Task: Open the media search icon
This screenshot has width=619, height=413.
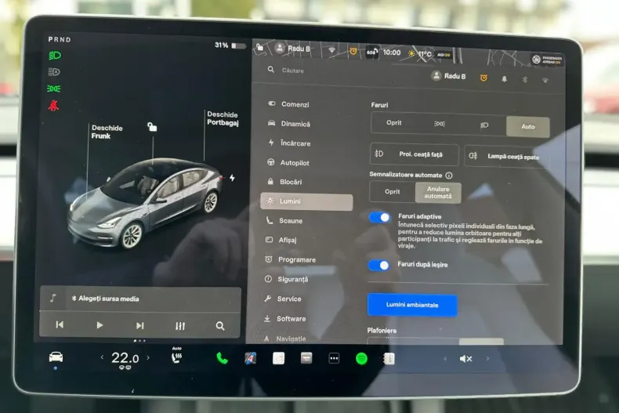Action: pos(220,326)
